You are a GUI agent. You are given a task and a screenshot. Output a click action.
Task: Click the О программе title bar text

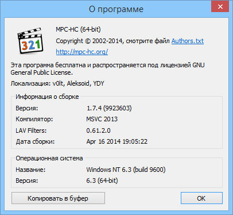[x=116, y=9]
